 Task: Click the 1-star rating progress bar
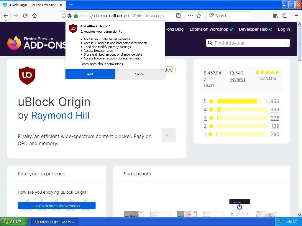[x=242, y=134]
